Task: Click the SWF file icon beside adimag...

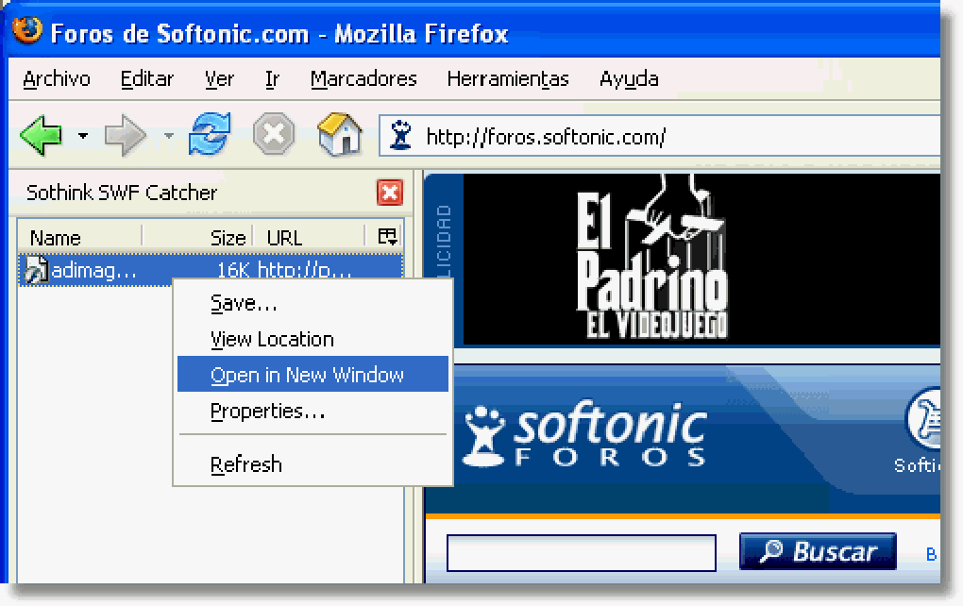Action: tap(36, 270)
